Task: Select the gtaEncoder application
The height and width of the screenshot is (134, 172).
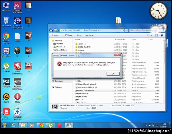Action: (83, 97)
